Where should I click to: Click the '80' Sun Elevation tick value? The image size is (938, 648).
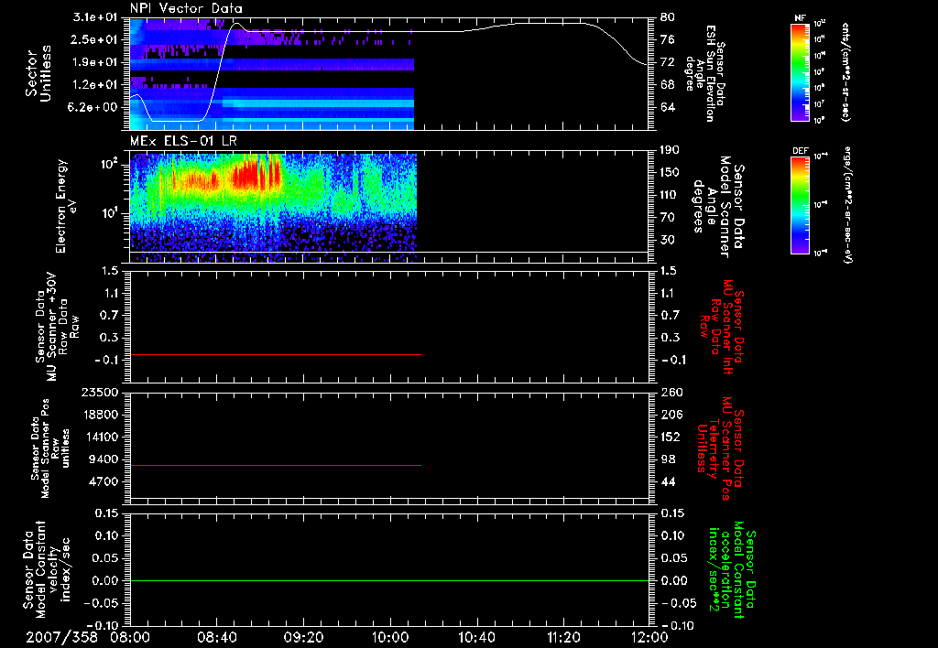pos(668,17)
